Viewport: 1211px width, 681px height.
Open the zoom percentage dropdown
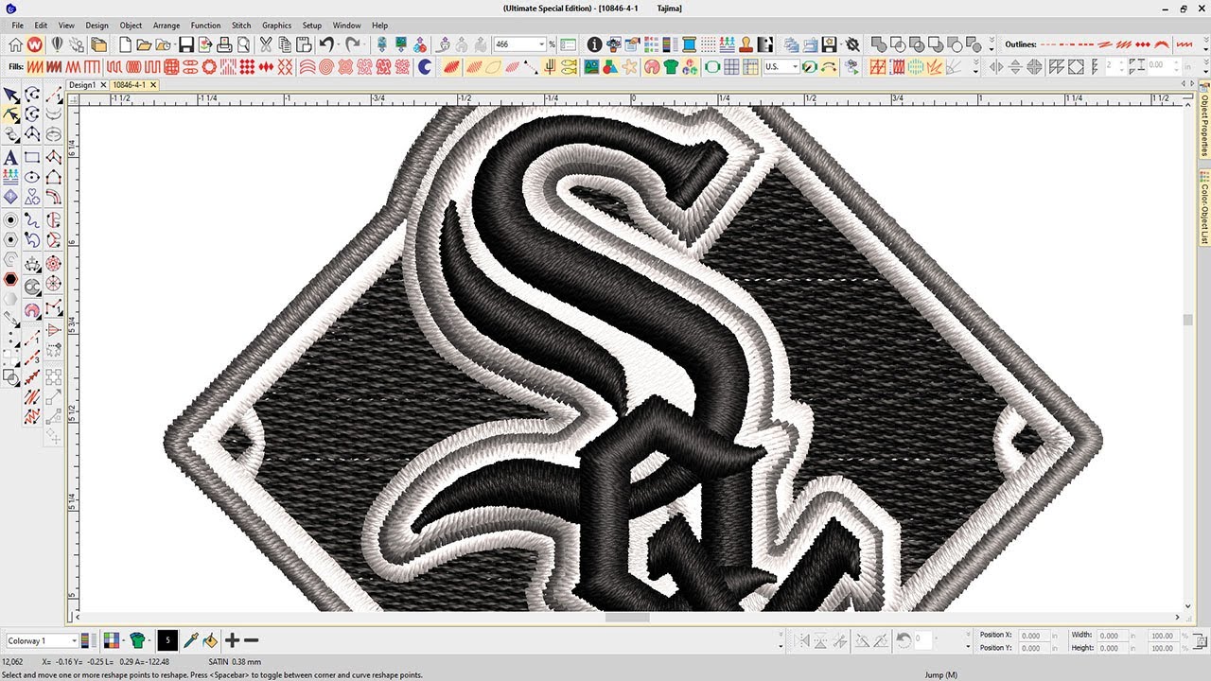point(542,44)
